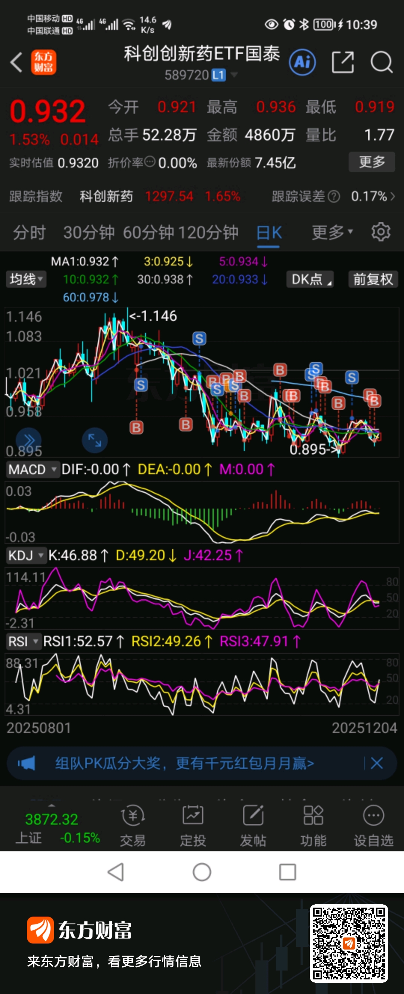Tap the share export icon

[343, 62]
